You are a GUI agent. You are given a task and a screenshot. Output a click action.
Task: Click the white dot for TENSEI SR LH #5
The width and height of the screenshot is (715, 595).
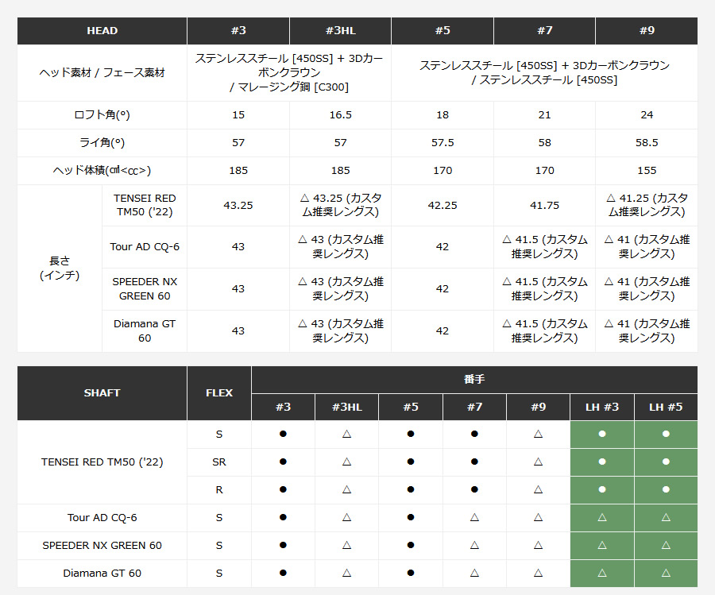pyautogui.click(x=666, y=462)
